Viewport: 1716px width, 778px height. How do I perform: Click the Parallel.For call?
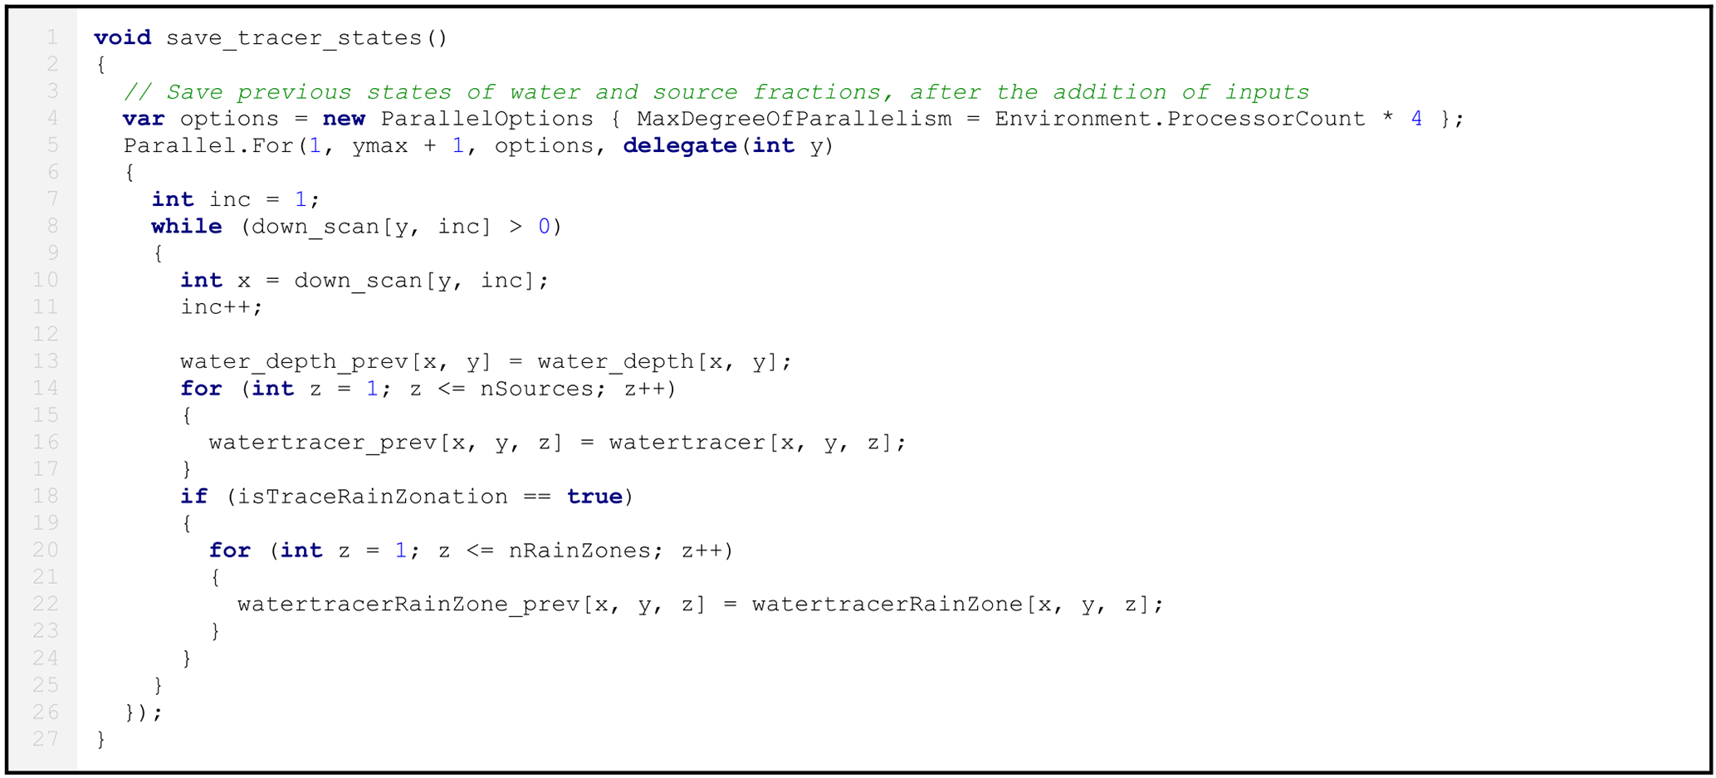click(208, 146)
